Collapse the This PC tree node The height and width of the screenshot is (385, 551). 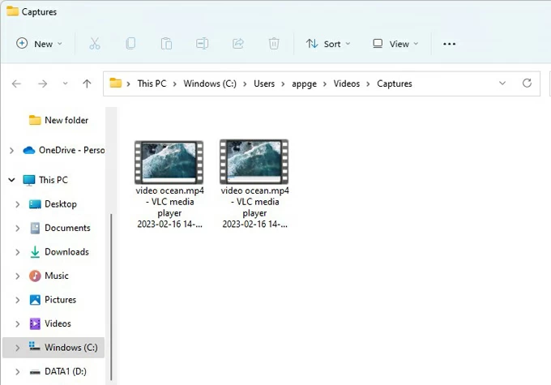click(x=11, y=180)
